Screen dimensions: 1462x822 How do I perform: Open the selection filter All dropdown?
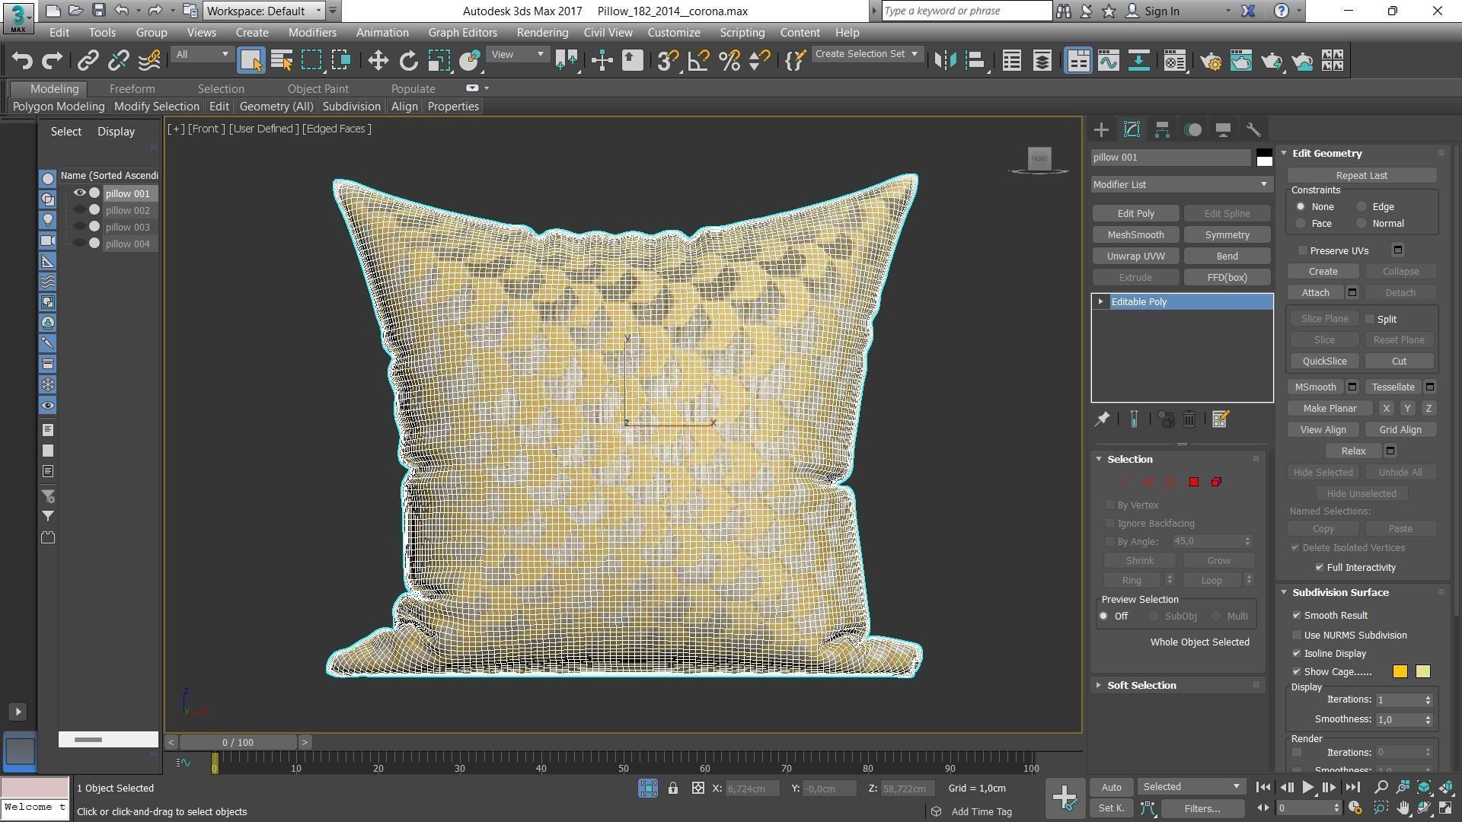click(202, 55)
